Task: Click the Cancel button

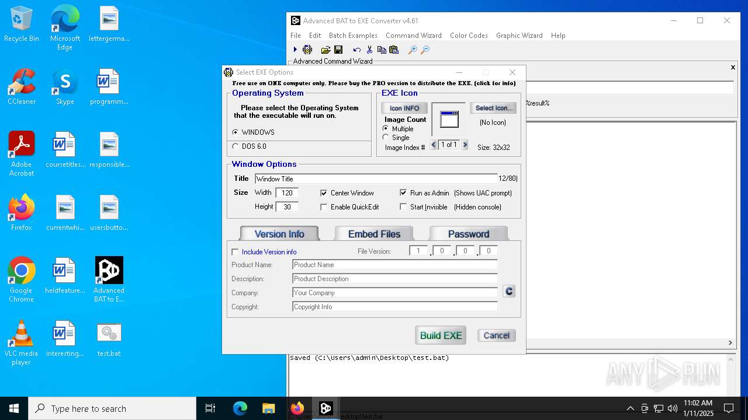Action: pos(497,335)
